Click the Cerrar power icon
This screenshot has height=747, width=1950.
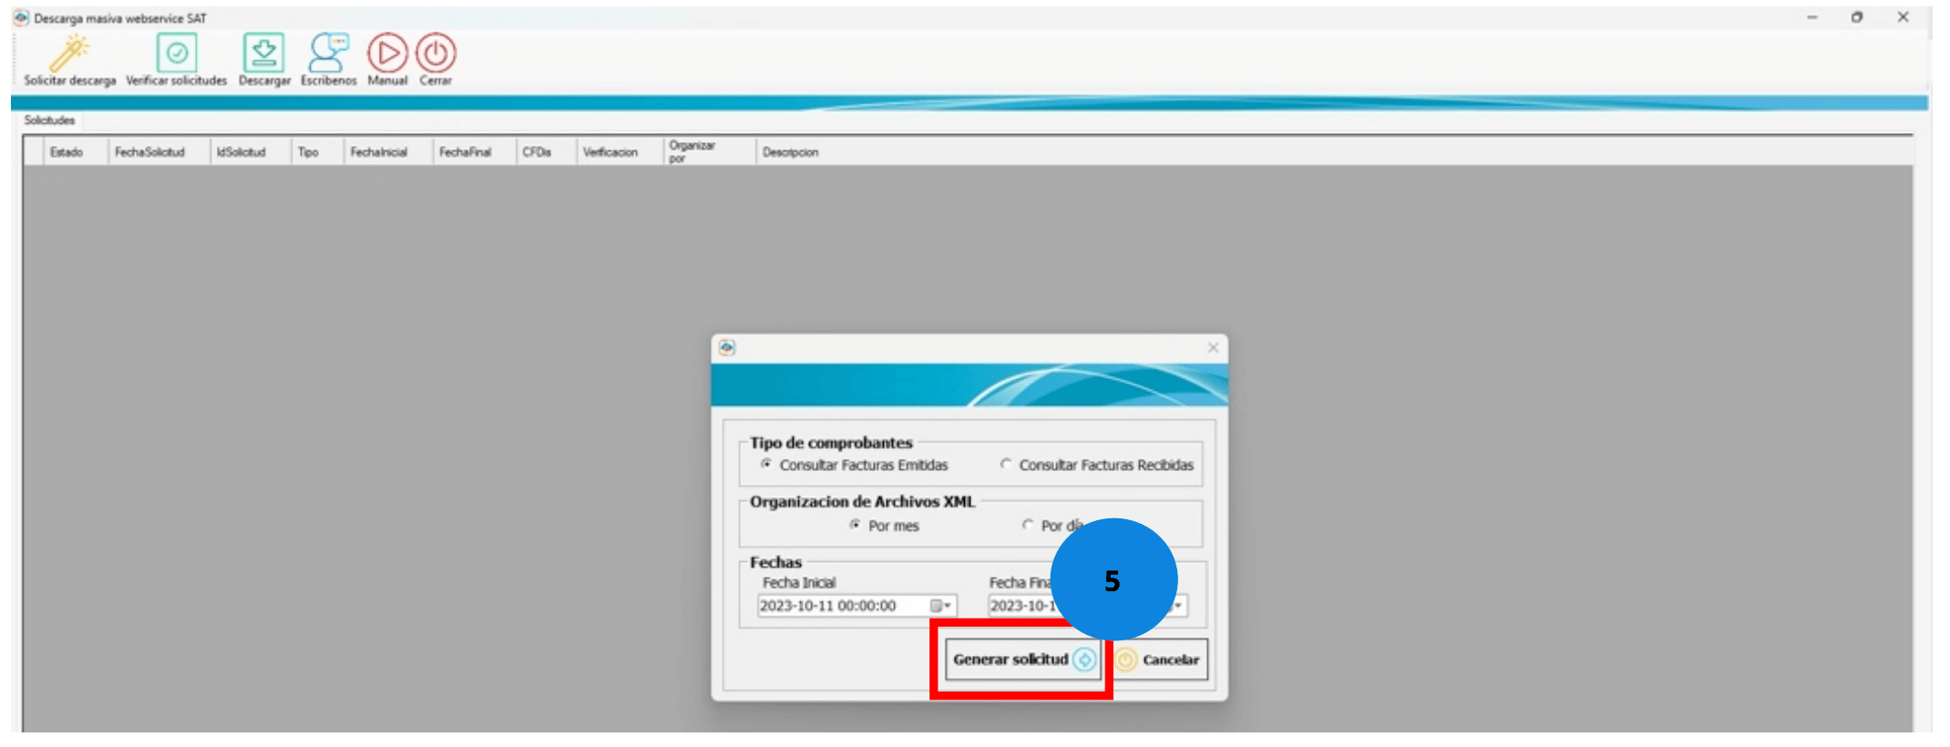pyautogui.click(x=436, y=54)
